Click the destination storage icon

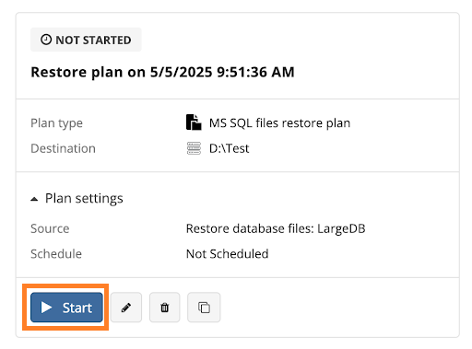(x=194, y=148)
